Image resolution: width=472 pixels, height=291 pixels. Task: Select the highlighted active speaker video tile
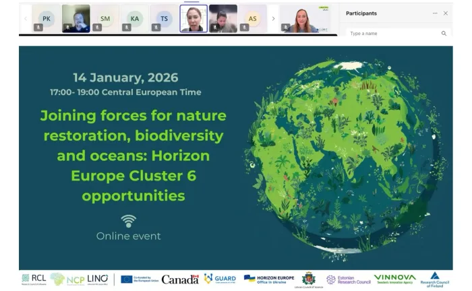click(x=194, y=18)
